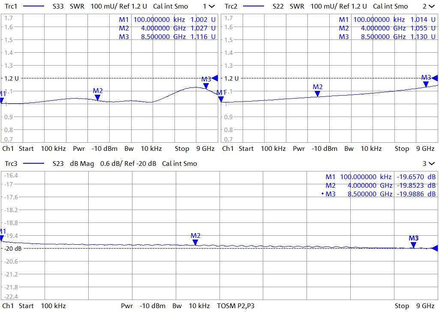Select marker M2 on the S33 SWR trace

point(98,97)
